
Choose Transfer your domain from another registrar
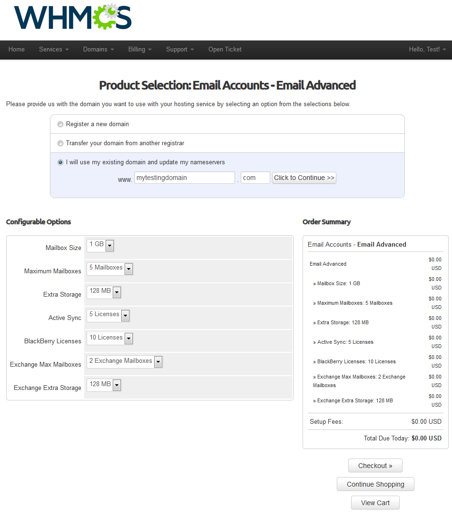tap(60, 143)
